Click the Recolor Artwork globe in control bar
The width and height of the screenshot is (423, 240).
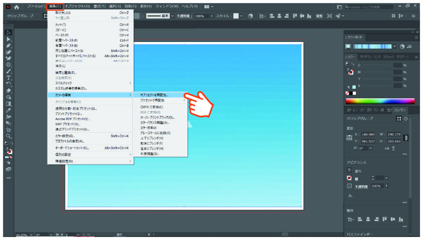(x=251, y=16)
